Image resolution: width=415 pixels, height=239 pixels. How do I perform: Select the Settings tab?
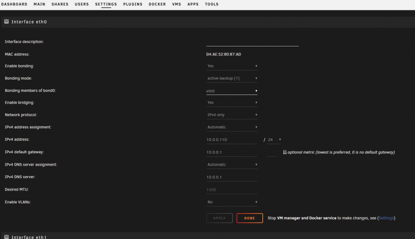[x=106, y=4]
